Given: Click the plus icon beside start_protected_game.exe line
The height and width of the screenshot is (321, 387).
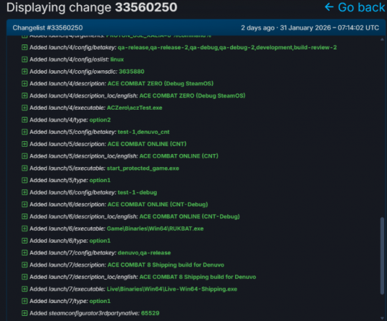Looking at the screenshot, I should coord(24,168).
